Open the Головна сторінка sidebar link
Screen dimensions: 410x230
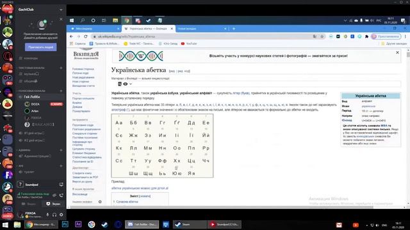(x=83, y=69)
